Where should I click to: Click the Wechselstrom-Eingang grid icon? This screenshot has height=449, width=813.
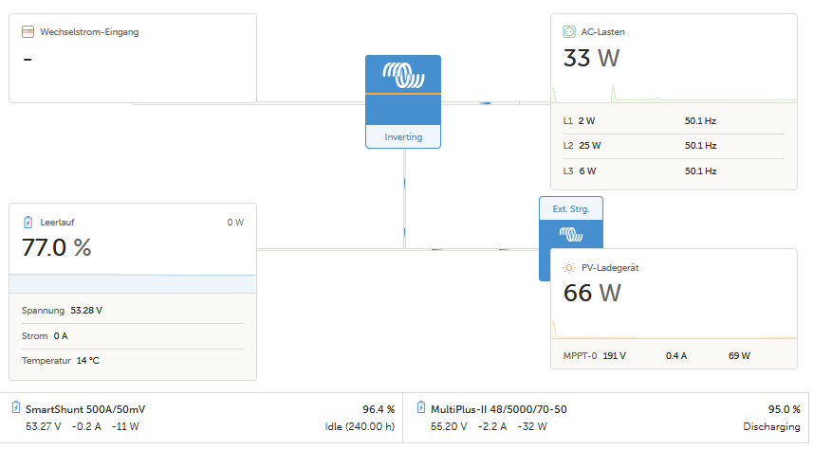coord(28,32)
